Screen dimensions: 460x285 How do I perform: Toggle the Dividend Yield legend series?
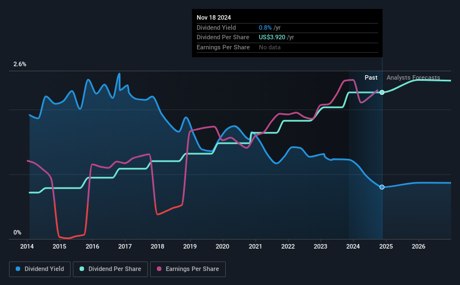(x=40, y=269)
